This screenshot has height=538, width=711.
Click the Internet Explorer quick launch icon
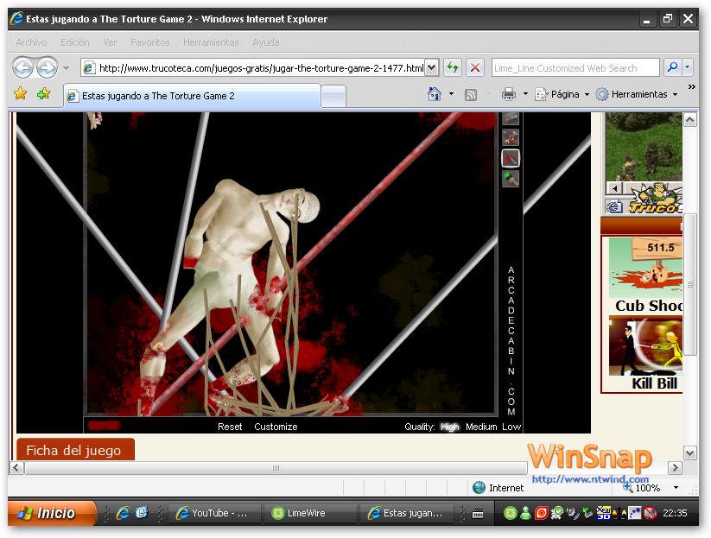tap(123, 513)
